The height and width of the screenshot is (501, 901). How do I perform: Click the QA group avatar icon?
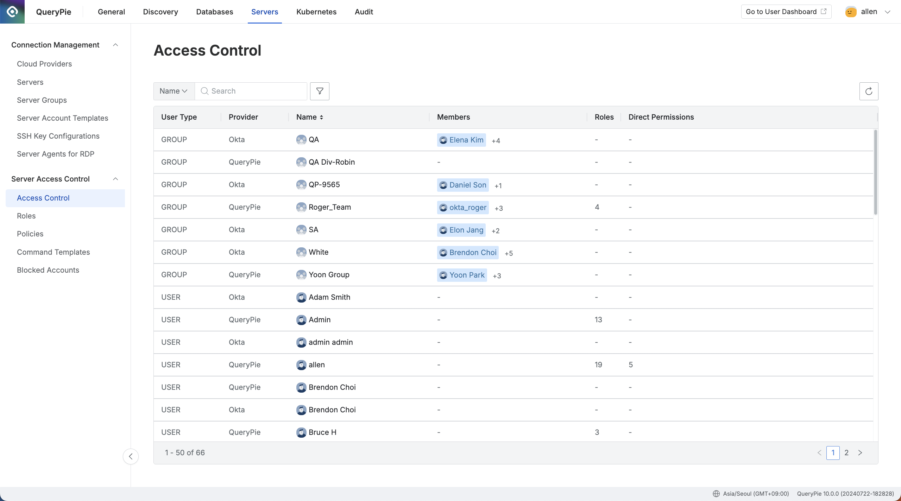[x=301, y=140]
